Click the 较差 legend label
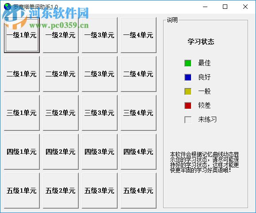 point(204,105)
